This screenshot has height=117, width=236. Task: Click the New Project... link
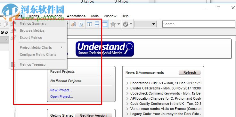(x=61, y=90)
